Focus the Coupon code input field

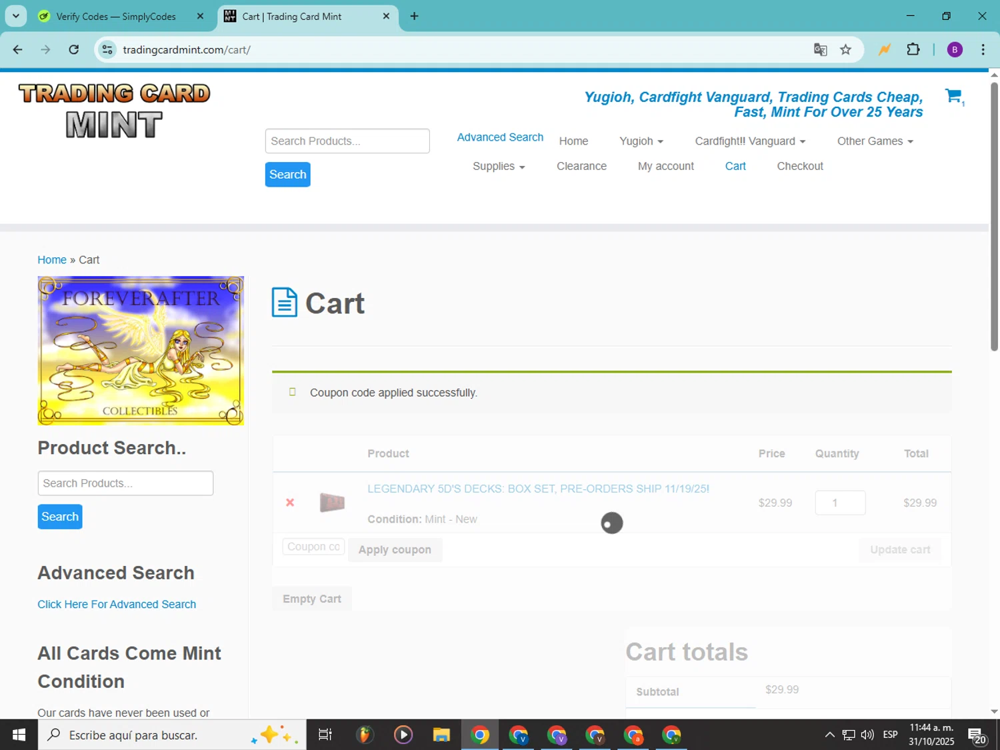(313, 547)
